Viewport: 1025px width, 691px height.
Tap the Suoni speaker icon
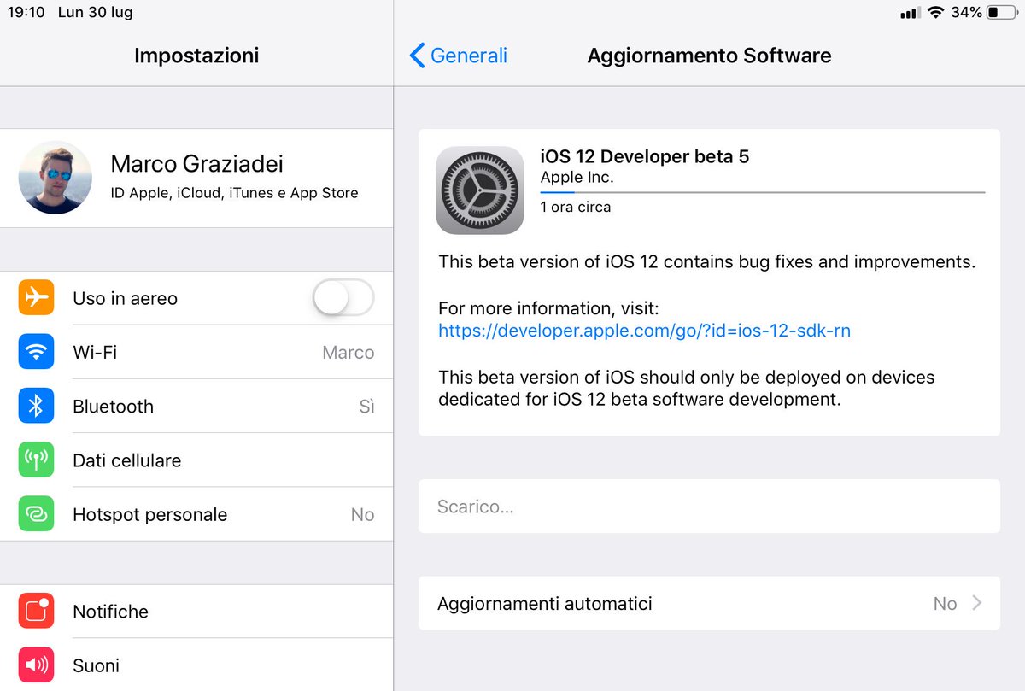click(x=36, y=665)
